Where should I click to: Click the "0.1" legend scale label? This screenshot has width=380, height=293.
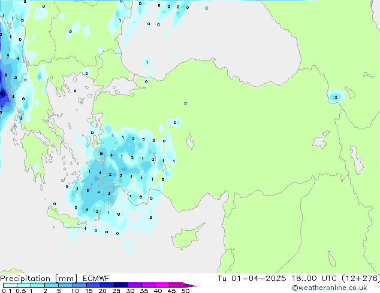[7, 291]
